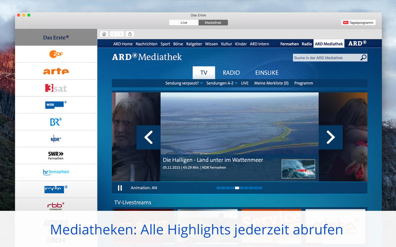The height and width of the screenshot is (247, 396).
Task: Pick the BR channel logo
Action: click(x=56, y=122)
